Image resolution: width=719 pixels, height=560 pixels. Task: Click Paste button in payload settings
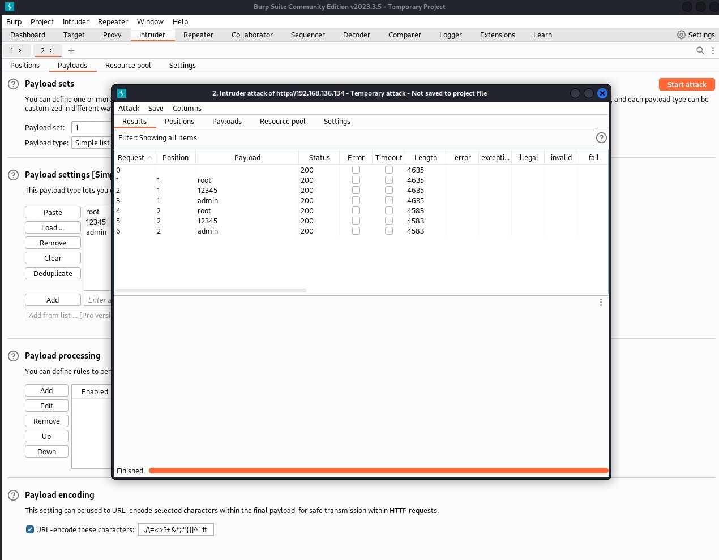point(53,213)
